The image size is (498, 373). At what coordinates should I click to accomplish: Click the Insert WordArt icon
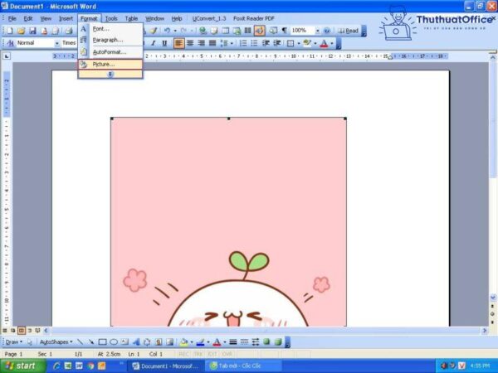tap(136, 342)
